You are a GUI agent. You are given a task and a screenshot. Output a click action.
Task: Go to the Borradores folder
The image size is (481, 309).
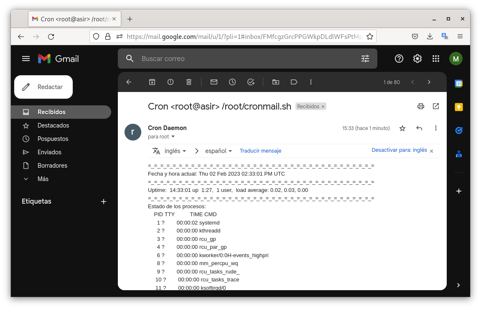click(52, 166)
